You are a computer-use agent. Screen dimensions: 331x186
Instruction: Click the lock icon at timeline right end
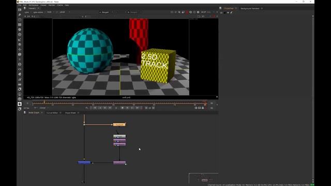pos(203,108)
